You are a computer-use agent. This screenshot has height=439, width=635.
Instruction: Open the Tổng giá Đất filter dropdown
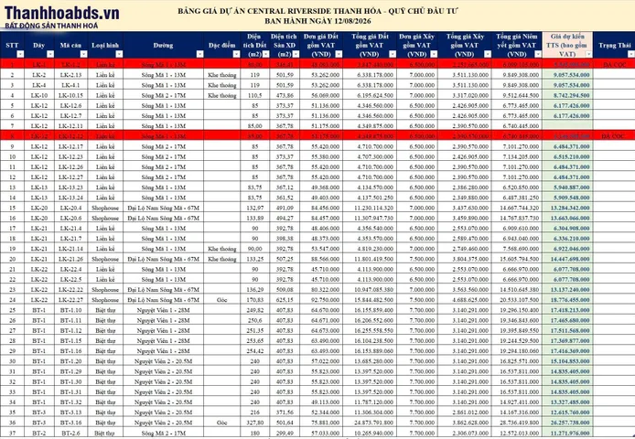pyautogui.click(x=392, y=54)
